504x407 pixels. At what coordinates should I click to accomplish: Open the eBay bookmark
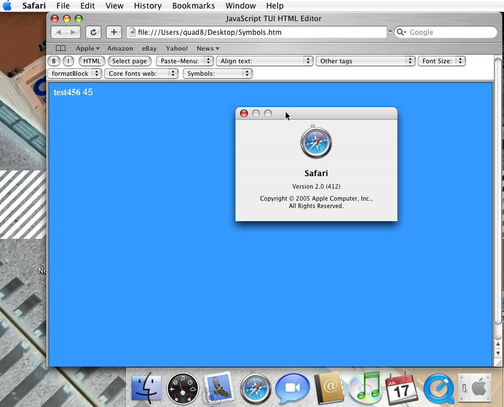point(149,48)
